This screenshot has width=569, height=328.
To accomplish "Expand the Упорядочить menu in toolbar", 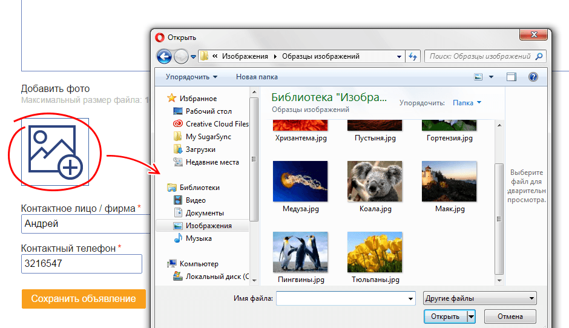I will [x=191, y=77].
